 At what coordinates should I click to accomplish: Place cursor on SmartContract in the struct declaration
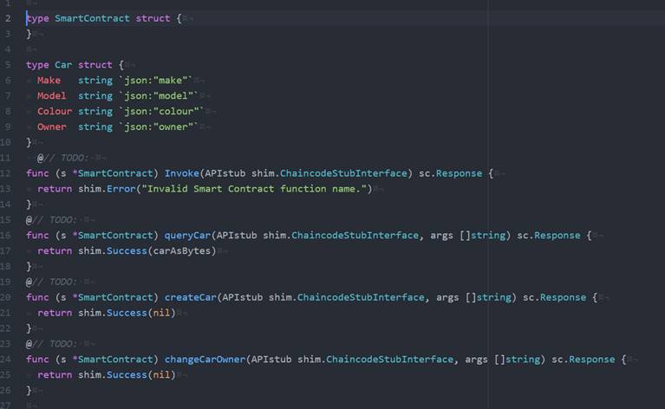[92, 18]
